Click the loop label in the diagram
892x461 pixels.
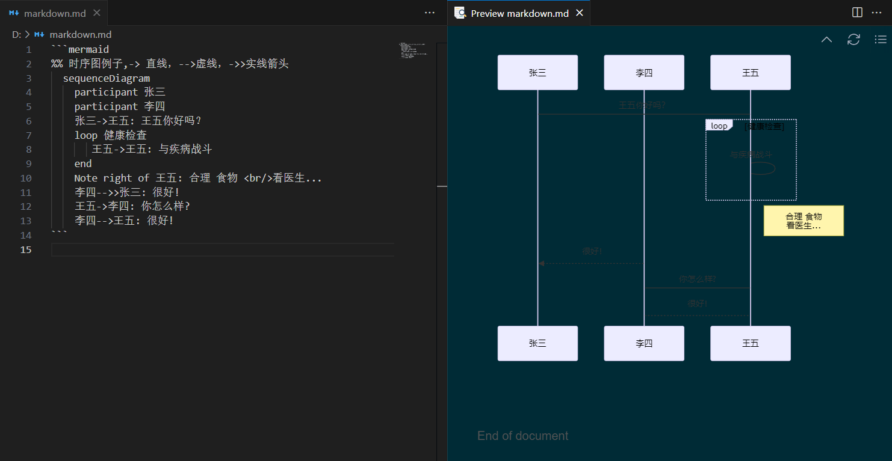coord(719,126)
